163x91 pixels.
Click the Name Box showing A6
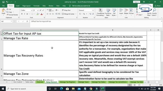click(7, 21)
